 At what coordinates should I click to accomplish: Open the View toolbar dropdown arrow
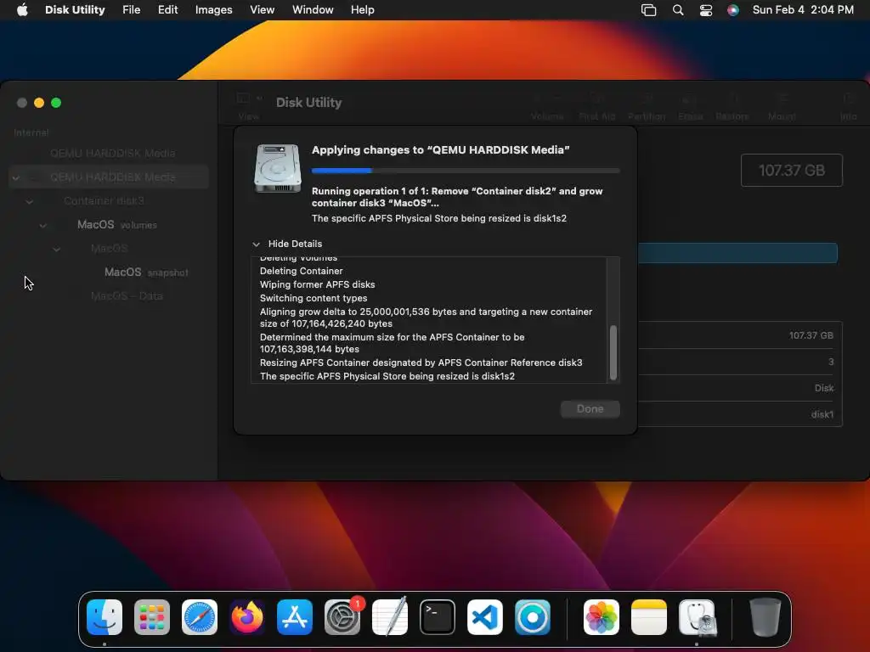[259, 98]
